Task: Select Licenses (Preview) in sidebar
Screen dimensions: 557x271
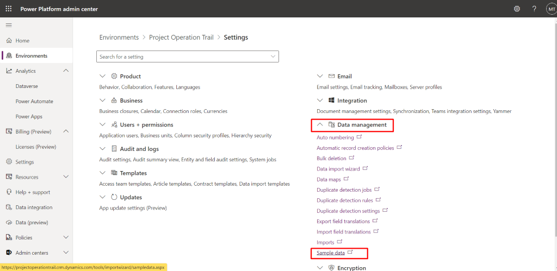Action: (36, 147)
